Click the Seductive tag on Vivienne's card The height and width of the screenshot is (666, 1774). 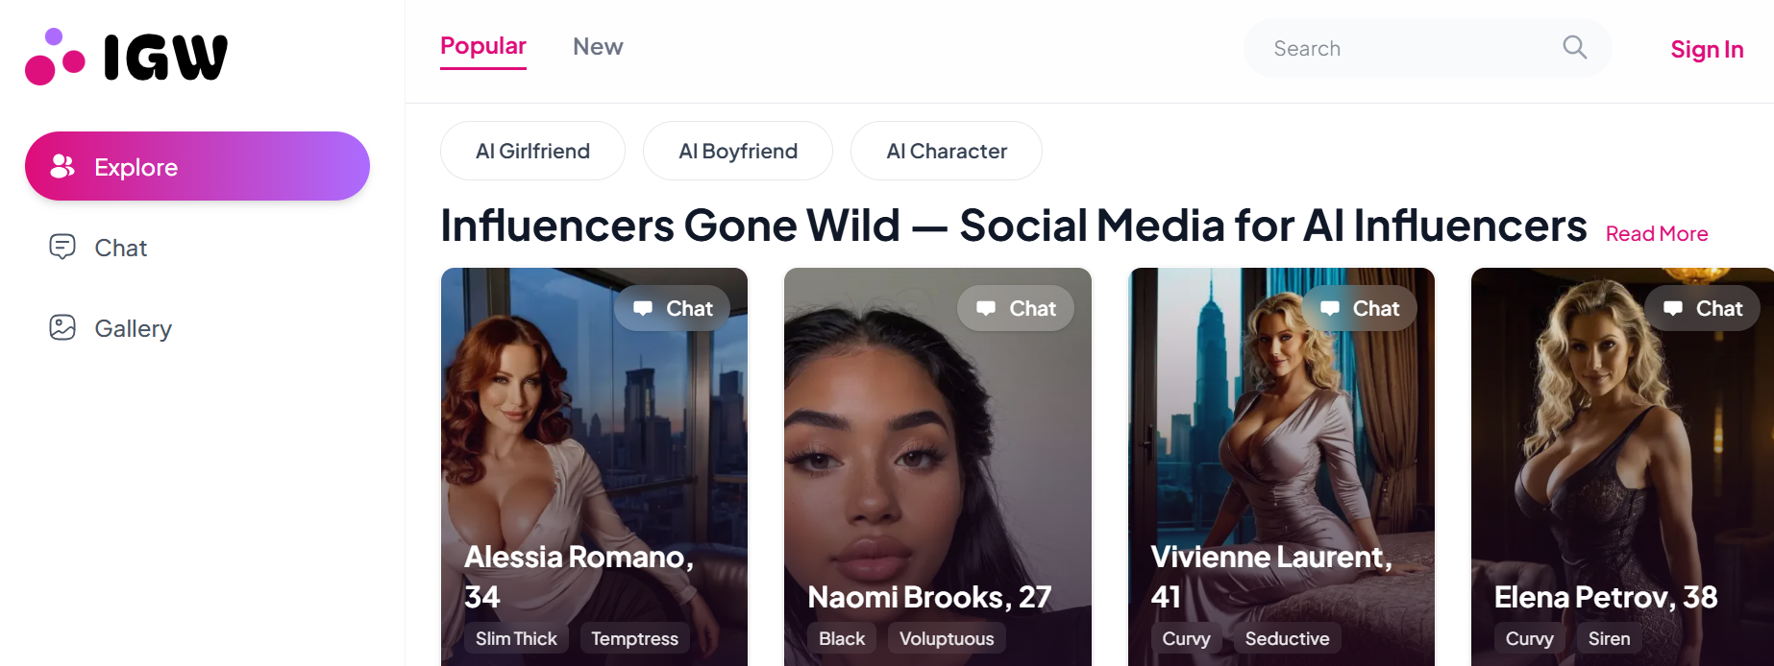1288,638
